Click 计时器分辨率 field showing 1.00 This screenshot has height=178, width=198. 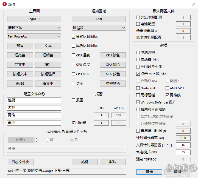183,138
